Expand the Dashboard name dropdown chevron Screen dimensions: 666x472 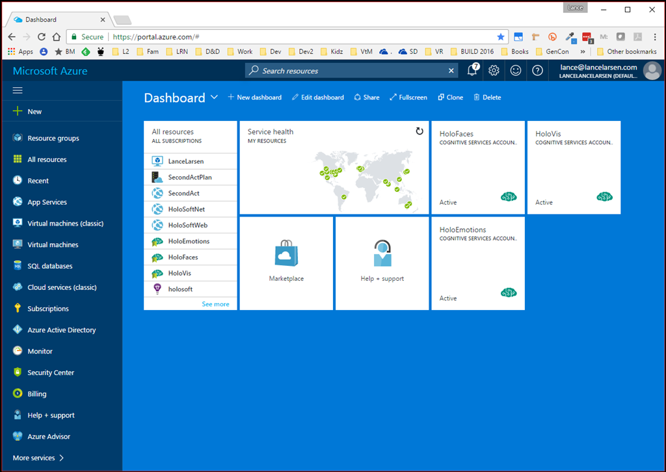coord(215,98)
